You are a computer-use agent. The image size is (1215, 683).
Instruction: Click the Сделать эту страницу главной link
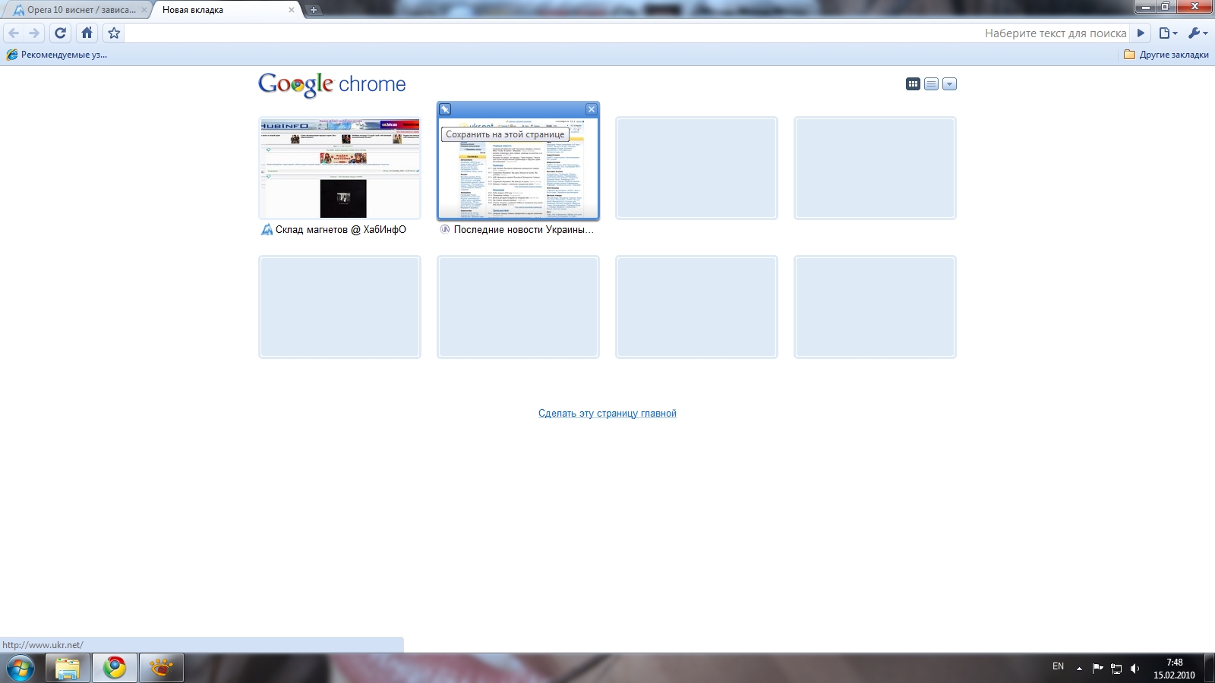[607, 413]
